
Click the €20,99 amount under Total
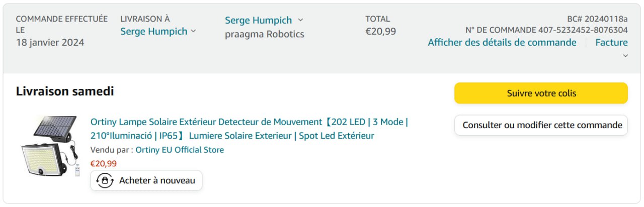coord(380,31)
